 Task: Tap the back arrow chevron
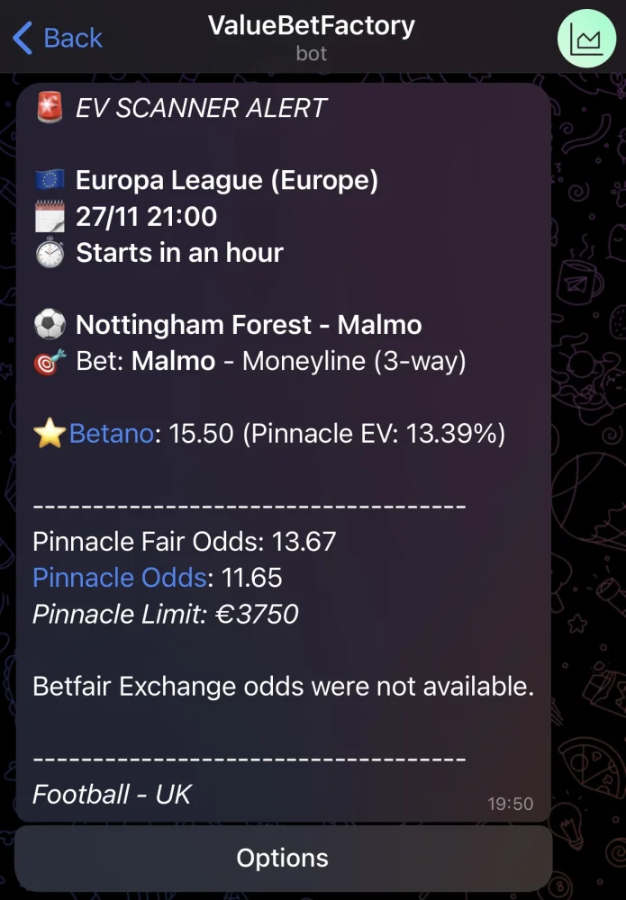[23, 38]
